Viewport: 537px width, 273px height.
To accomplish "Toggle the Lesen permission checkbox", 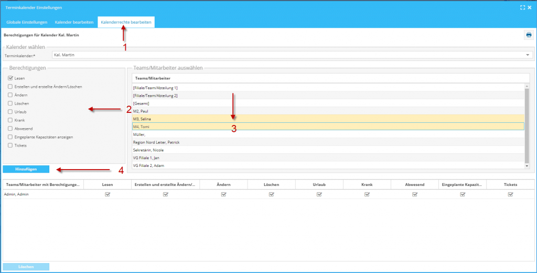I will pos(10,78).
